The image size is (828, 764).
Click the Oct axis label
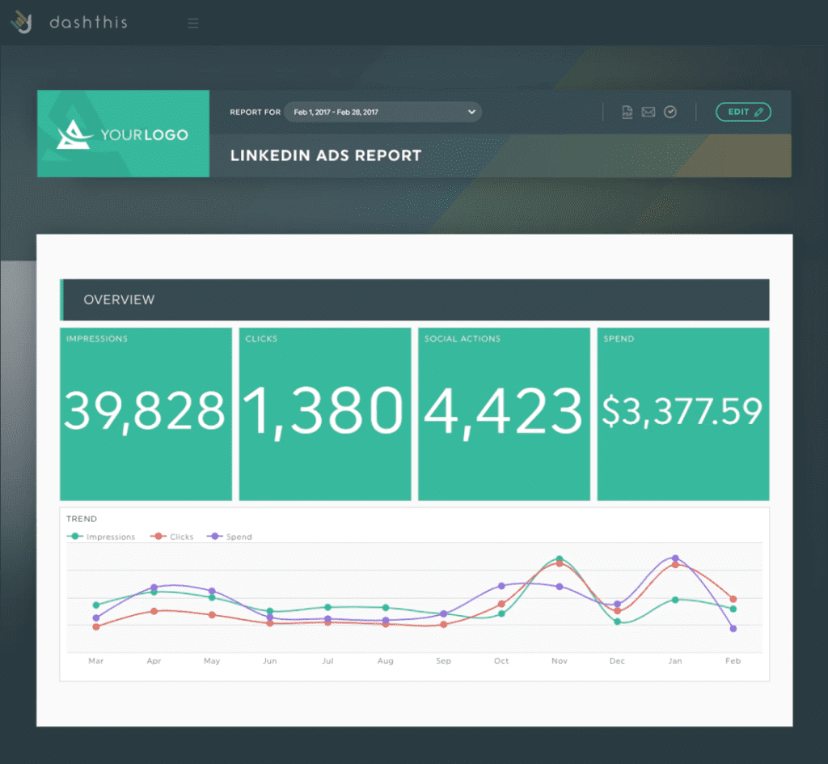coord(501,661)
